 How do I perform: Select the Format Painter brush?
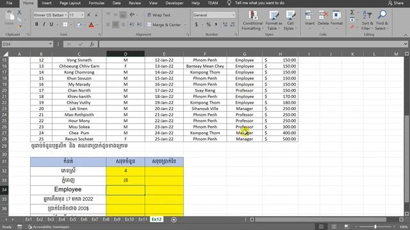click(x=19, y=26)
